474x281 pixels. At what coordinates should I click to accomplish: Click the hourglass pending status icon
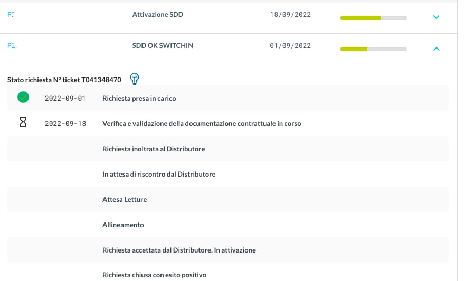click(x=23, y=123)
